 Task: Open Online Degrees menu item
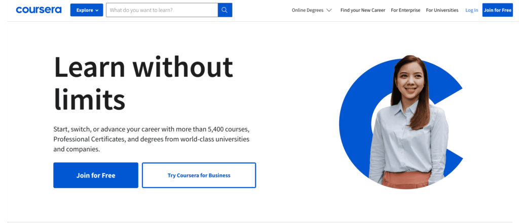pos(308,10)
